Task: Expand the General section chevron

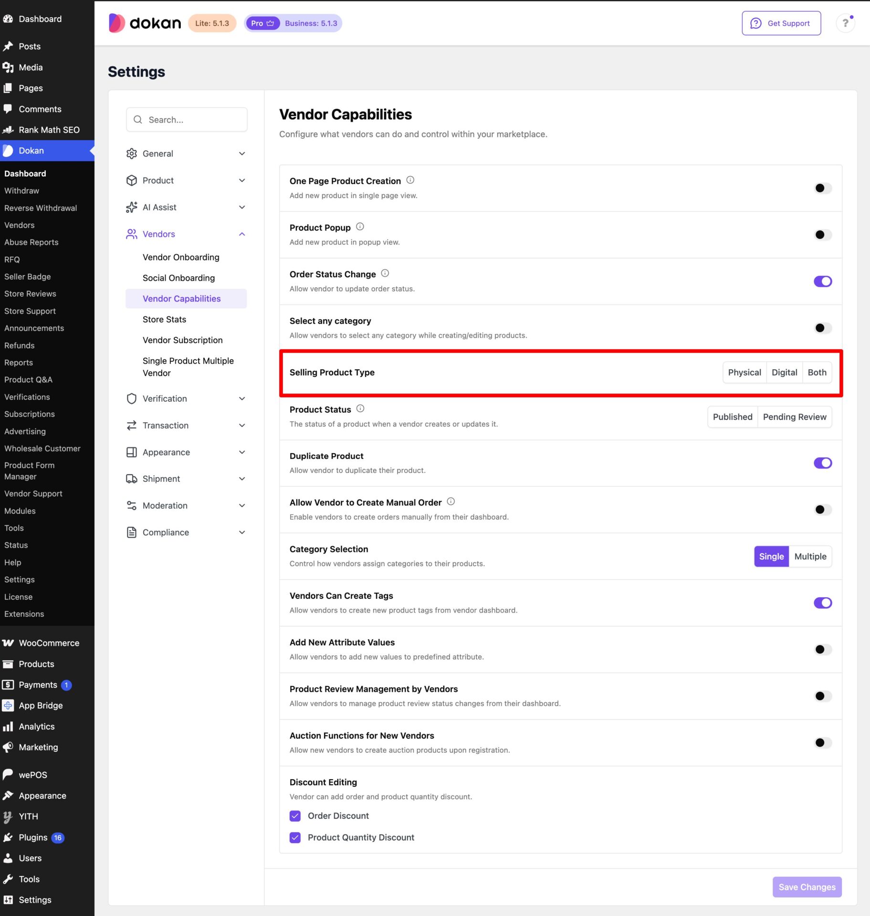Action: point(242,154)
